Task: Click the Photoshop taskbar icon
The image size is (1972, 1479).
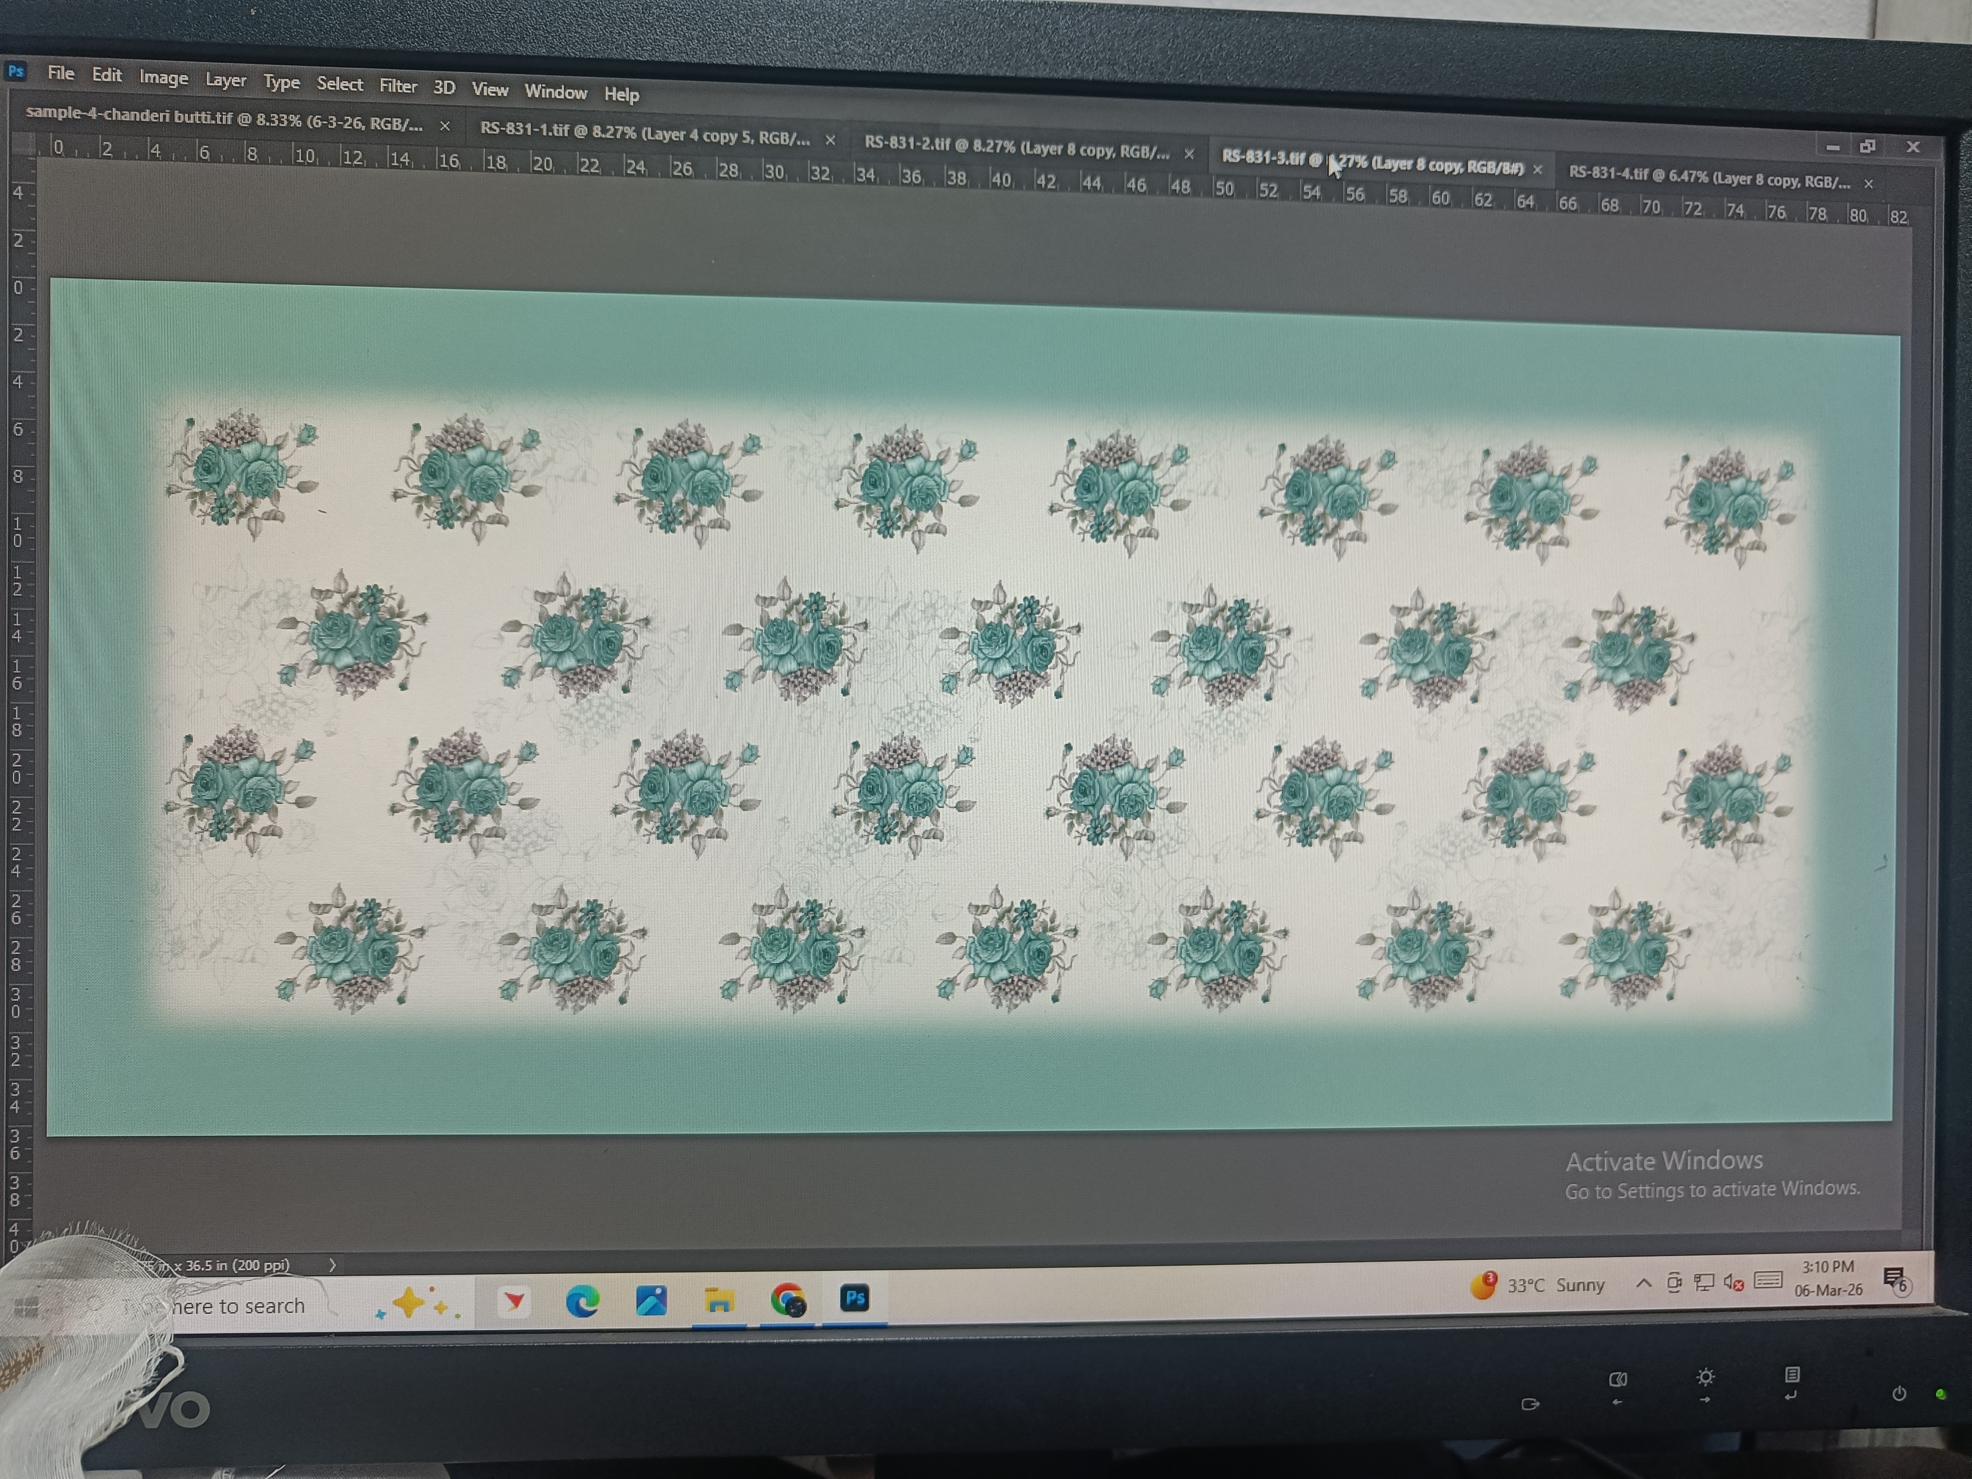Action: click(854, 1298)
